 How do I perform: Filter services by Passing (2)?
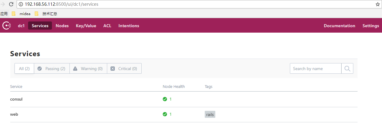click(52, 69)
